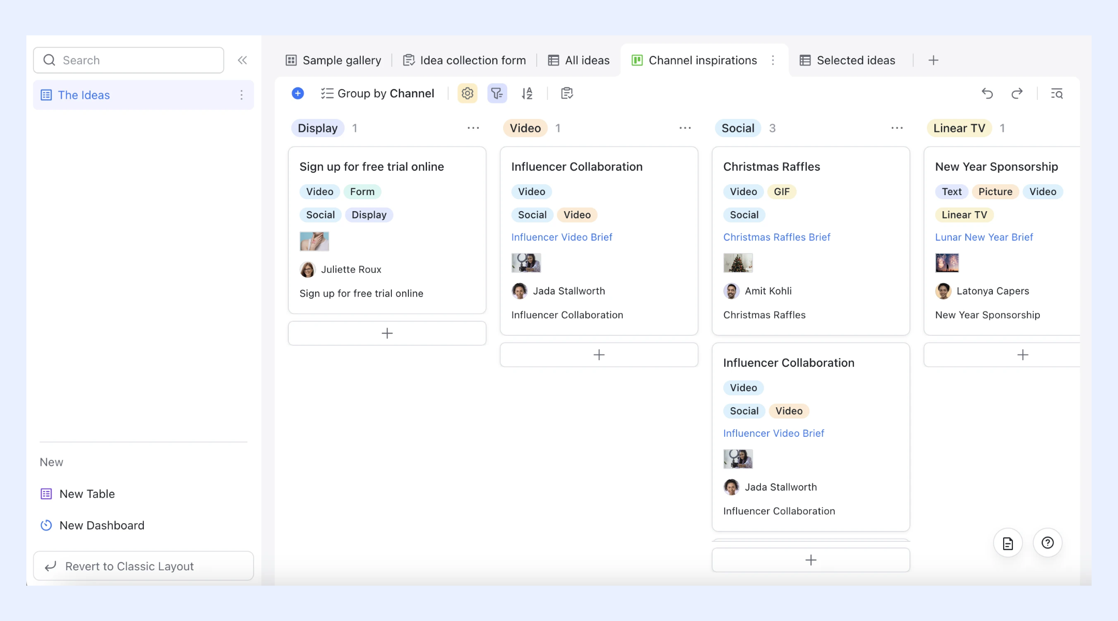Click Jada Stallworth name in Social column
Screen dimensions: 1118x621
pyautogui.click(x=781, y=487)
